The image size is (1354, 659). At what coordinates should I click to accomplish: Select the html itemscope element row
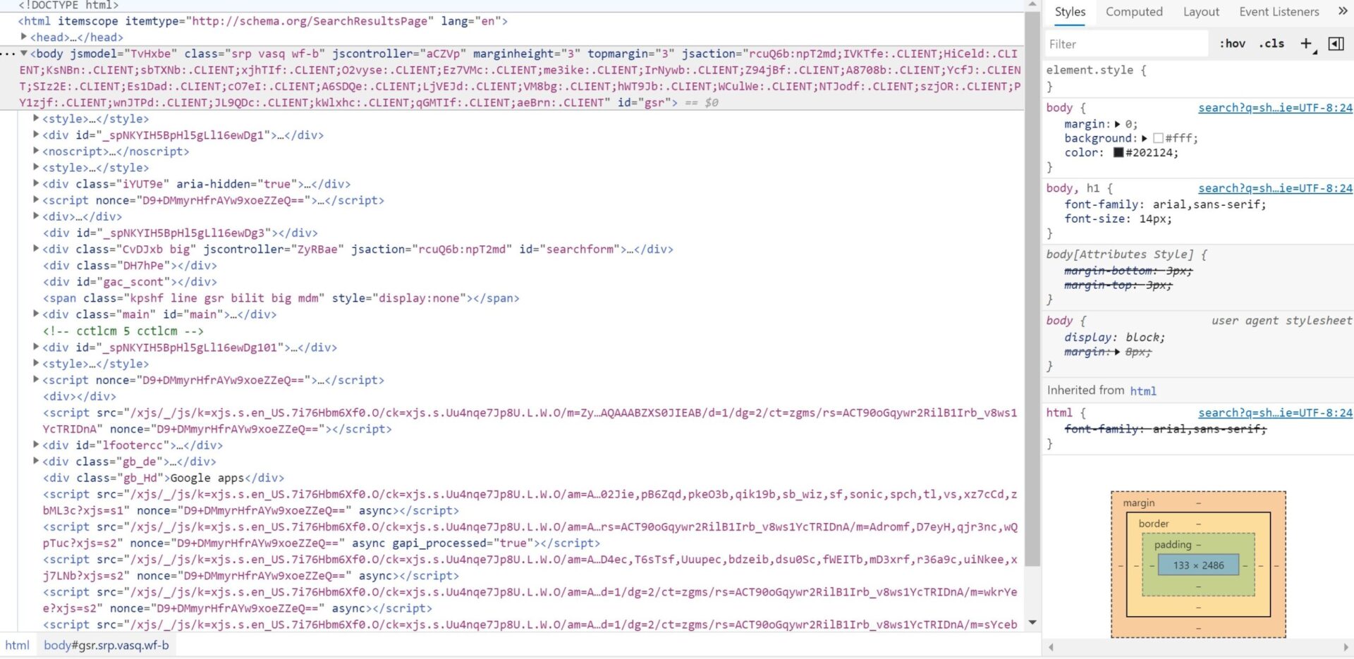click(262, 21)
